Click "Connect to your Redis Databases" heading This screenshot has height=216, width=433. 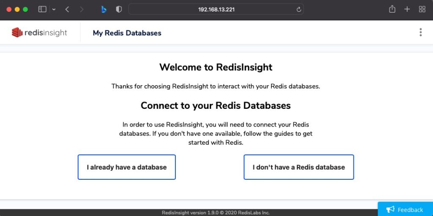tap(216, 105)
